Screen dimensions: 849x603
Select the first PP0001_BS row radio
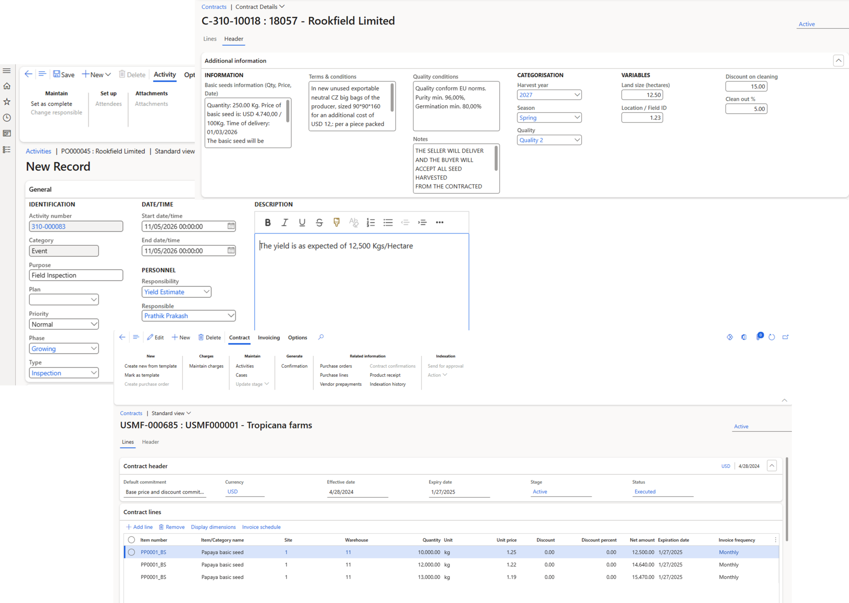pos(131,552)
